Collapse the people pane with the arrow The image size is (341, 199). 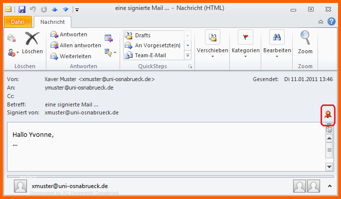coord(330,186)
